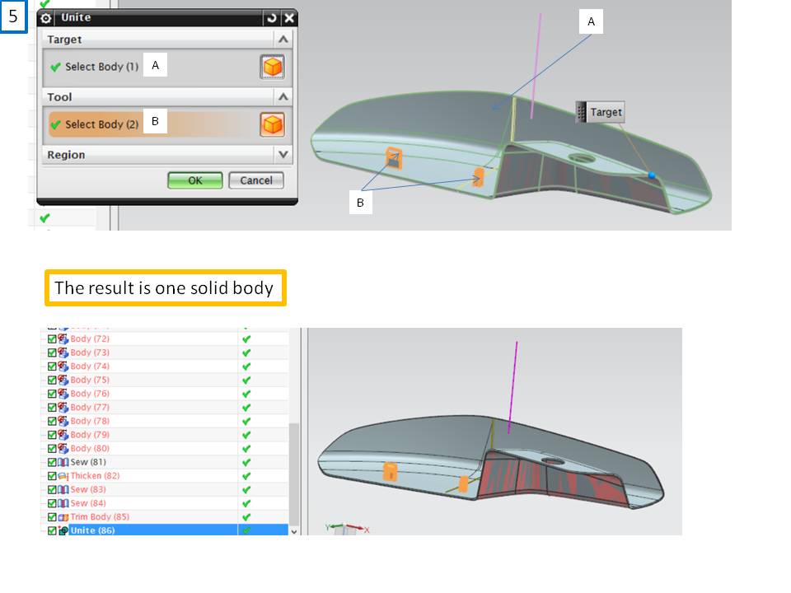Click the Thicken (82) feature icon
This screenshot has width=791, height=593.
pyautogui.click(x=63, y=476)
